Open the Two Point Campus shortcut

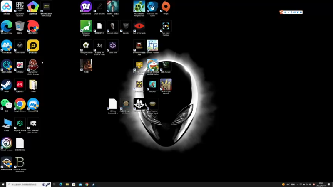pos(166,28)
